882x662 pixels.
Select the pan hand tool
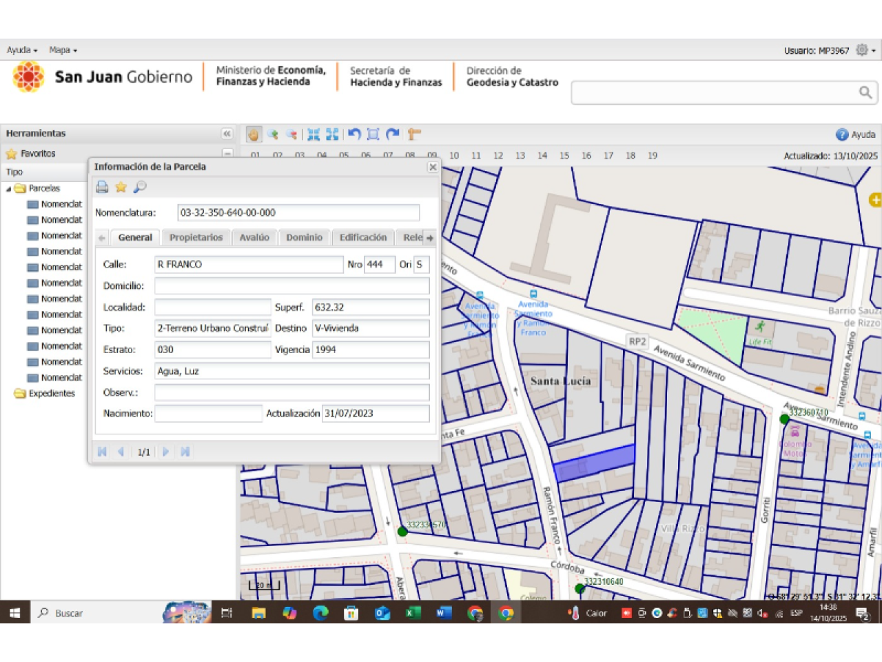tap(254, 134)
